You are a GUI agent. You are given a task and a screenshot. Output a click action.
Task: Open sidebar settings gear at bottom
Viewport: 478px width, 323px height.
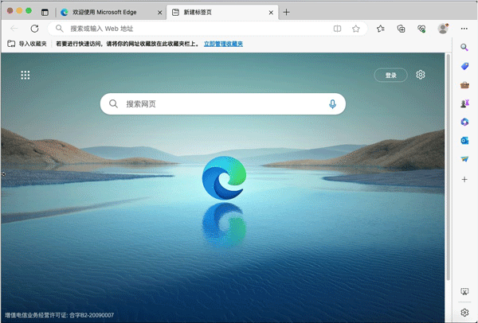[x=464, y=313]
